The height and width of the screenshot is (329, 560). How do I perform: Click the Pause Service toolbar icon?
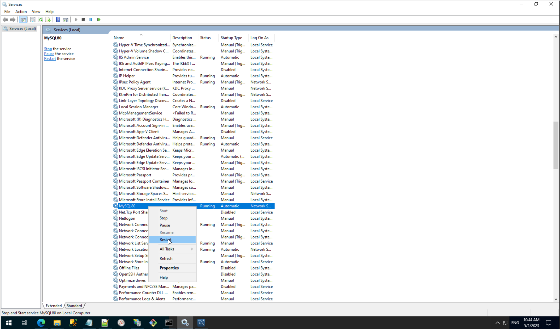click(x=91, y=20)
